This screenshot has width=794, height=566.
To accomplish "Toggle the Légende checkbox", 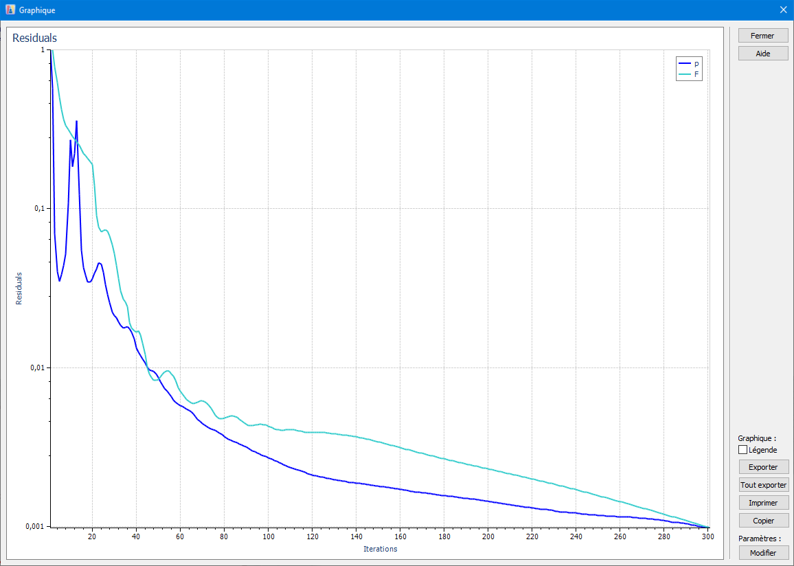I will (743, 449).
